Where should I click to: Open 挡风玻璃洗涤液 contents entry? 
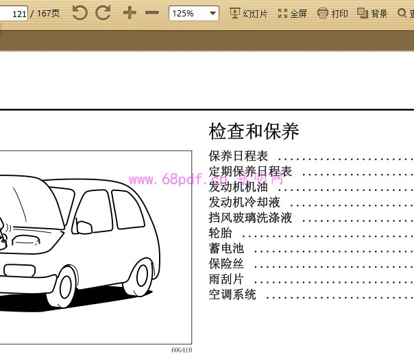tap(250, 218)
